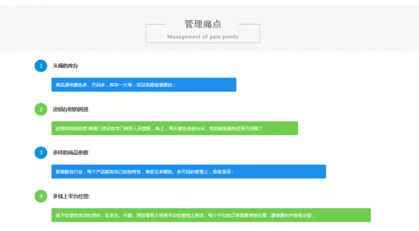The image size is (419, 231).
Task: Click the Management of pain points subtitle
Action: [203, 37]
